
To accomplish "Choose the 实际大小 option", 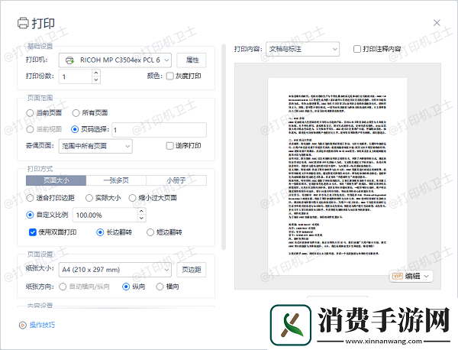I will [89, 198].
